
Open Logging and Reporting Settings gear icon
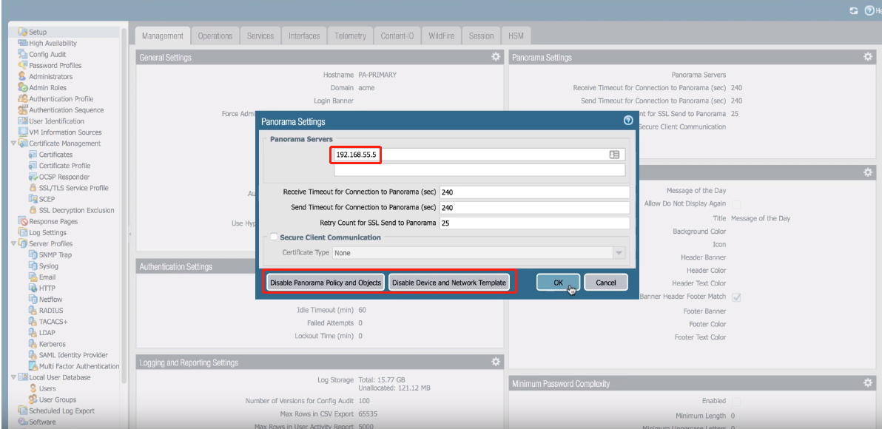[496, 362]
